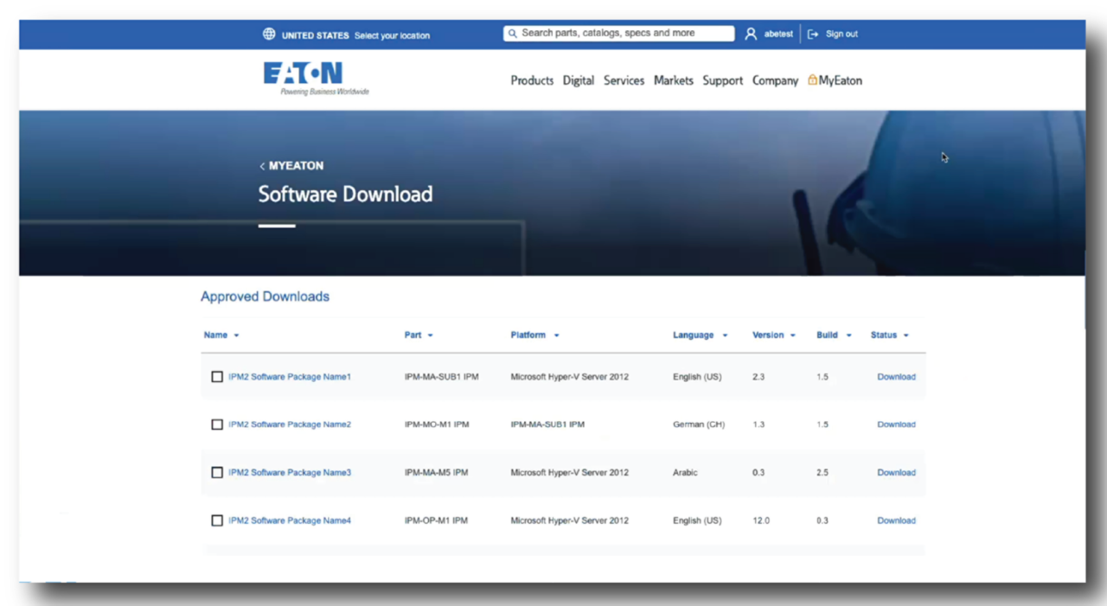Focus the parts search field

[619, 34]
